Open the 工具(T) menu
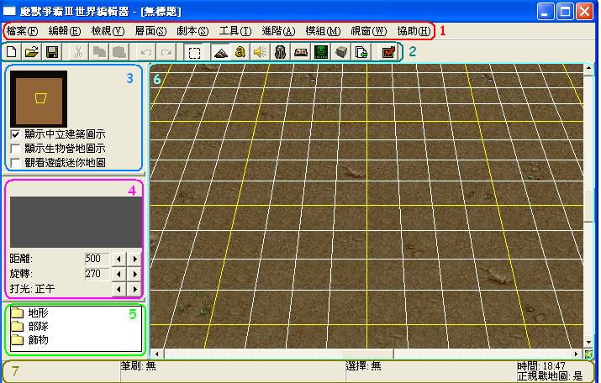601x383 pixels. tap(235, 31)
